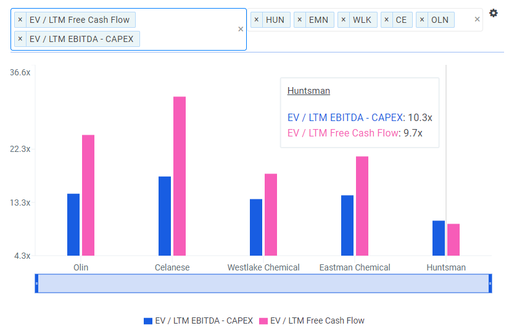Image resolution: width=509 pixels, height=331 pixels.
Task: Click the chart range navigator bar
Action: click(x=263, y=283)
